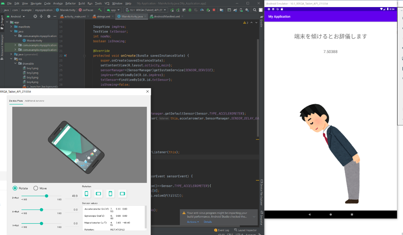Set emulator rotation to first portrait icon

click(x=86, y=194)
